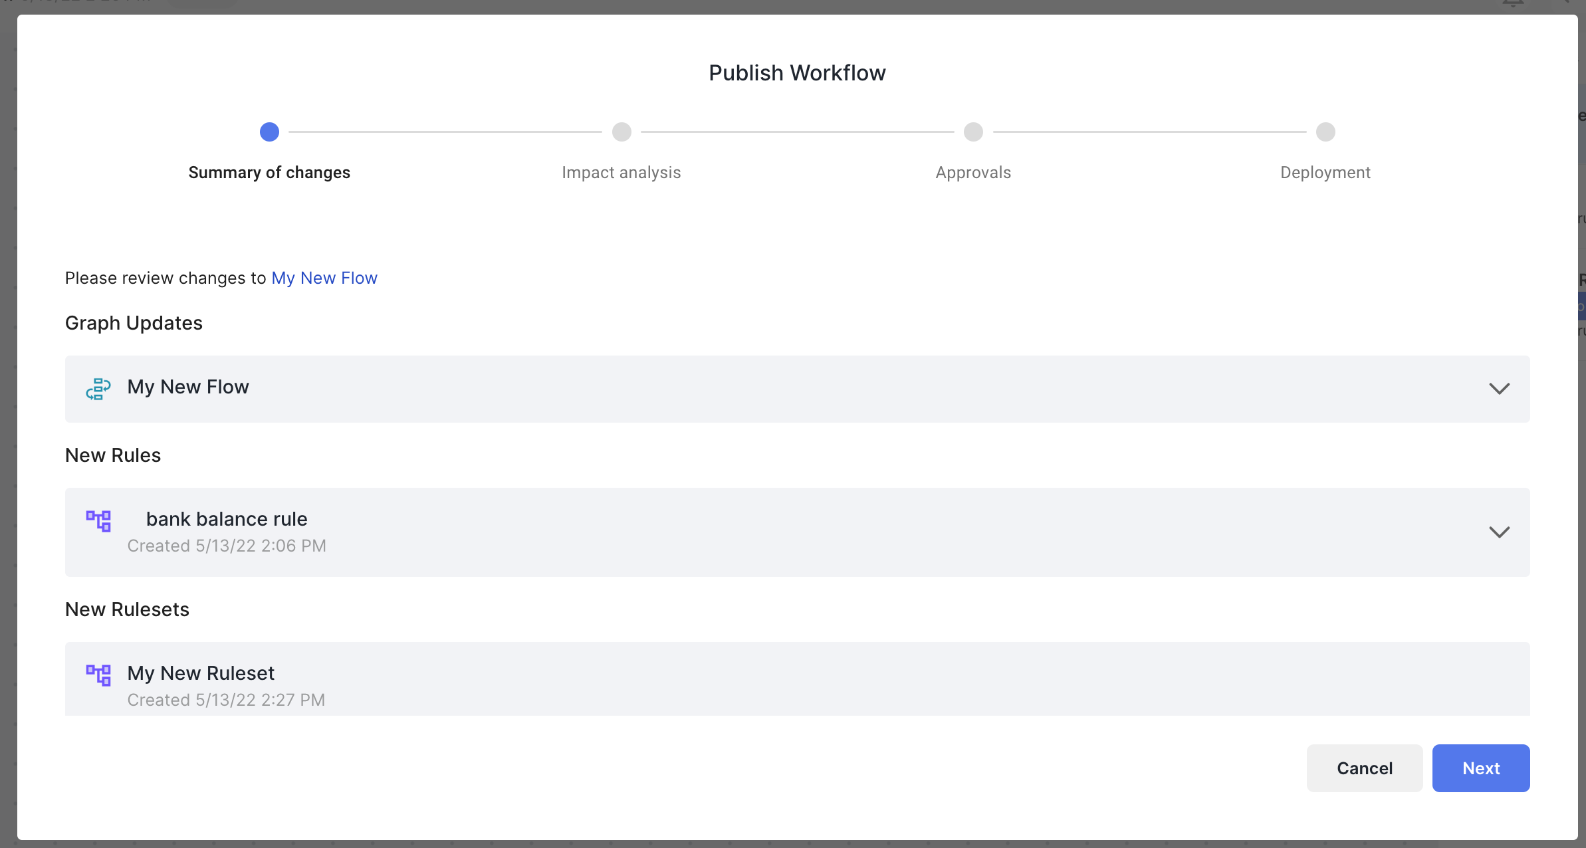Screen dimensions: 1586x848
Task: Cancel the Publish Workflow dialog
Action: (1364, 768)
